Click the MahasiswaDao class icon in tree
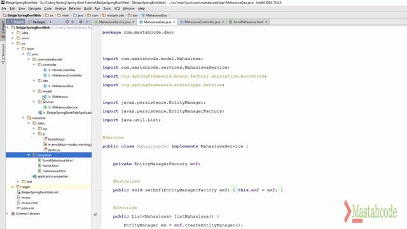Screen dimensions: 407x229 [45, 86]
